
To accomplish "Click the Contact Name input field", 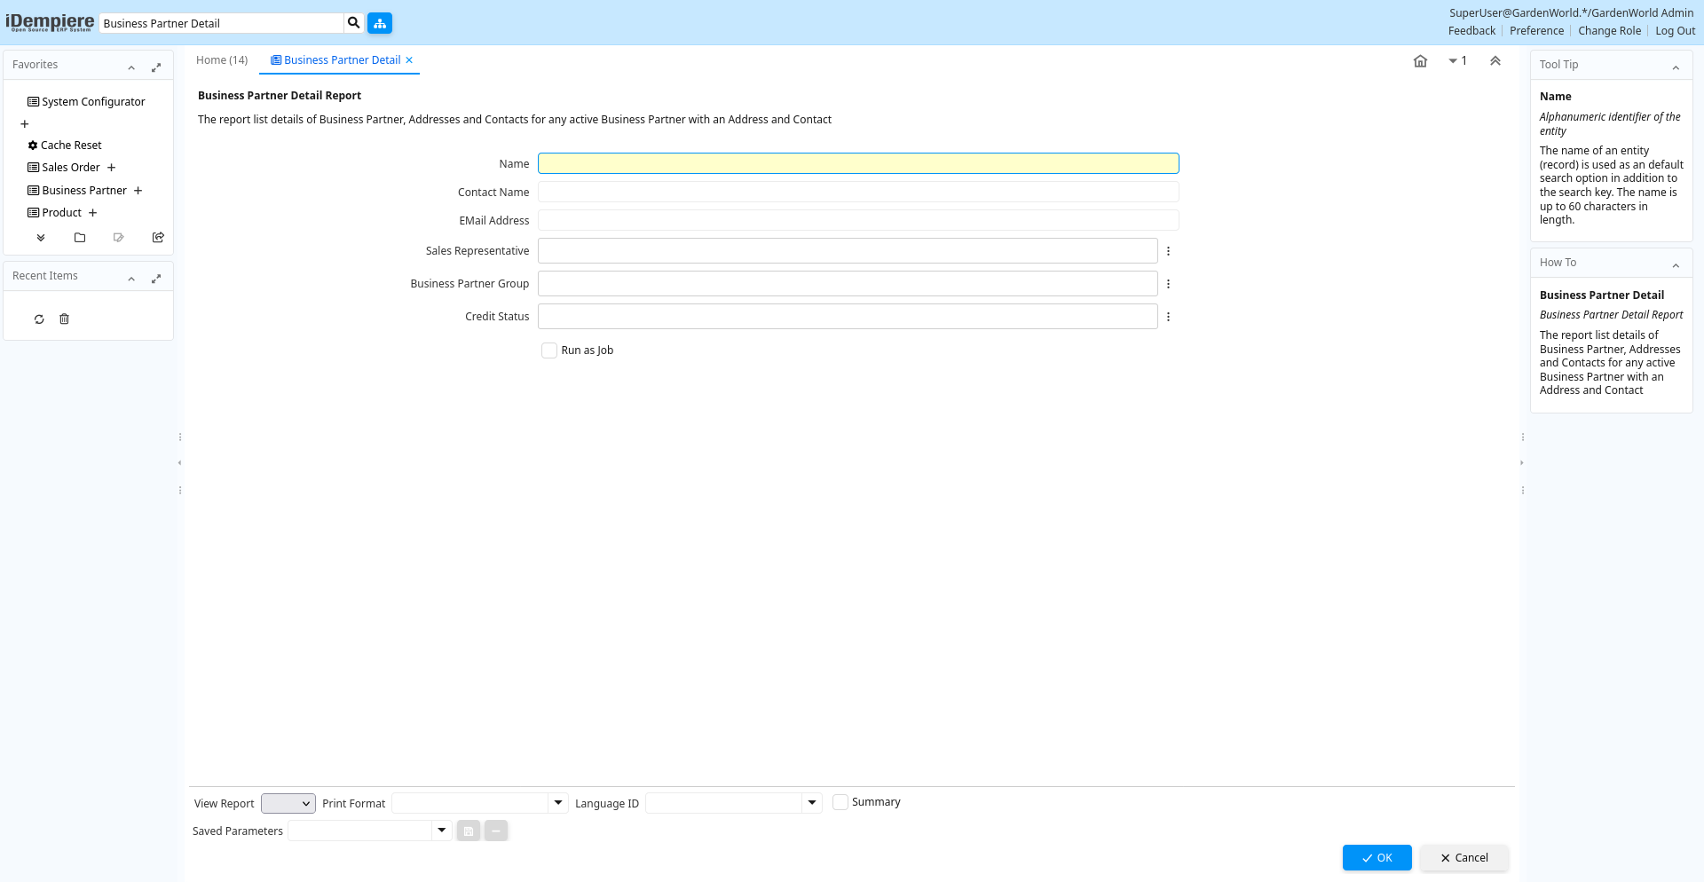I will (x=857, y=193).
